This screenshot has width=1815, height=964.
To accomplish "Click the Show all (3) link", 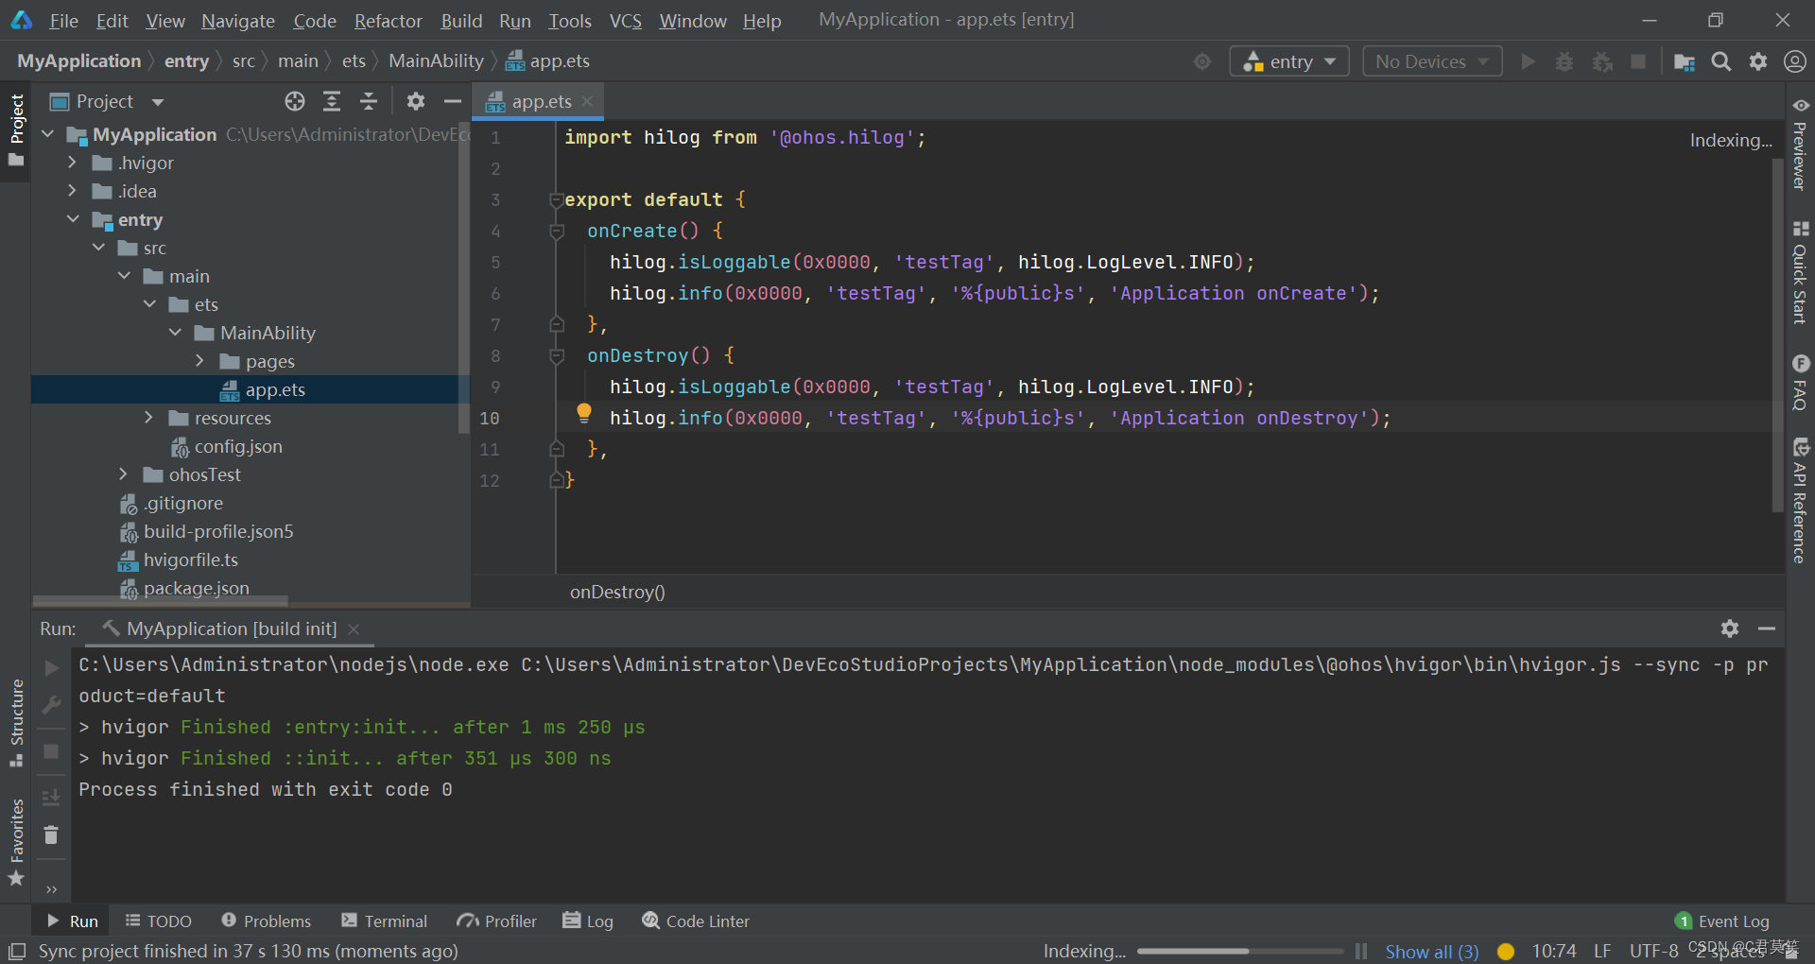I will 1431,952.
